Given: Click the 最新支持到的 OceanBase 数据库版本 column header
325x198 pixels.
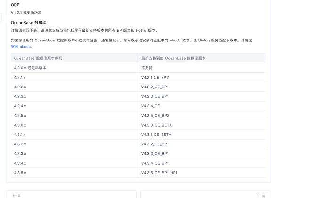Looking at the screenshot, I should [x=173, y=58].
